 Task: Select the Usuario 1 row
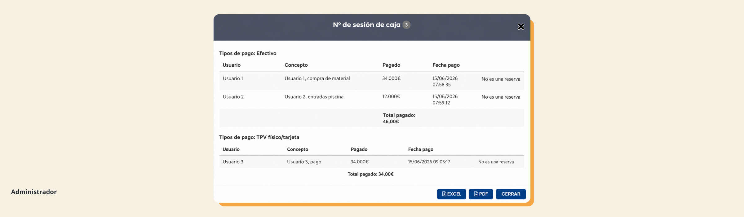pyautogui.click(x=371, y=81)
